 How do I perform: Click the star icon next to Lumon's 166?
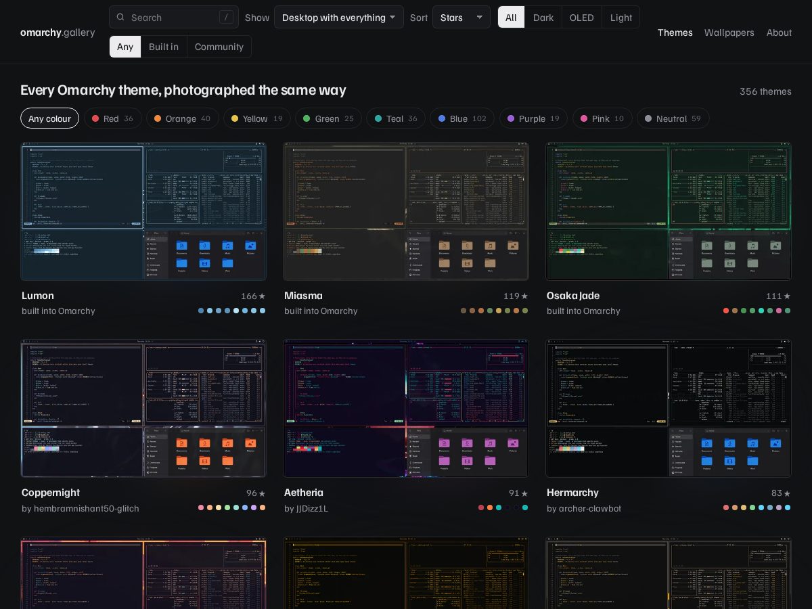(x=262, y=296)
